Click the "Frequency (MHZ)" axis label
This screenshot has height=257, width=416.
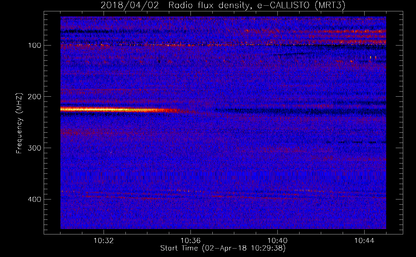(19, 123)
